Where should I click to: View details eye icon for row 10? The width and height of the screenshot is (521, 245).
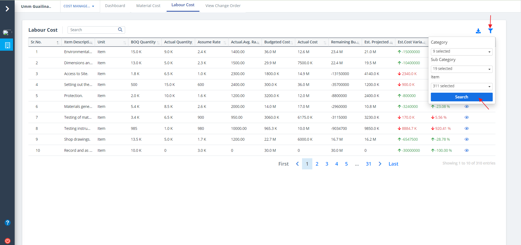point(466,150)
